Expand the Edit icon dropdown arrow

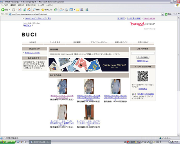point(74,10)
